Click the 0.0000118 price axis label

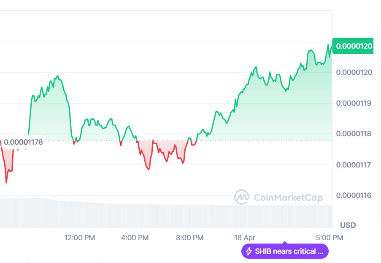point(354,134)
